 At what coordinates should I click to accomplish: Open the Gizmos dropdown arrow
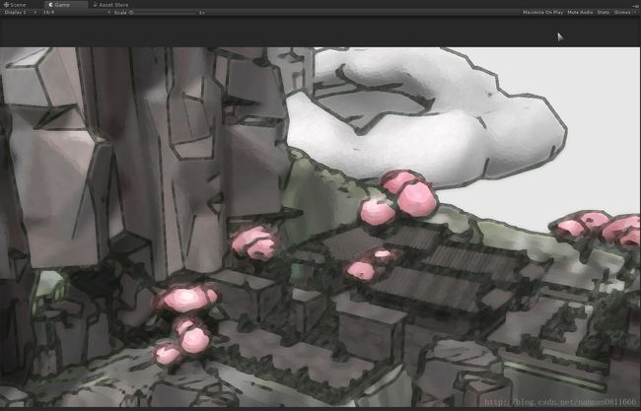[x=635, y=13]
